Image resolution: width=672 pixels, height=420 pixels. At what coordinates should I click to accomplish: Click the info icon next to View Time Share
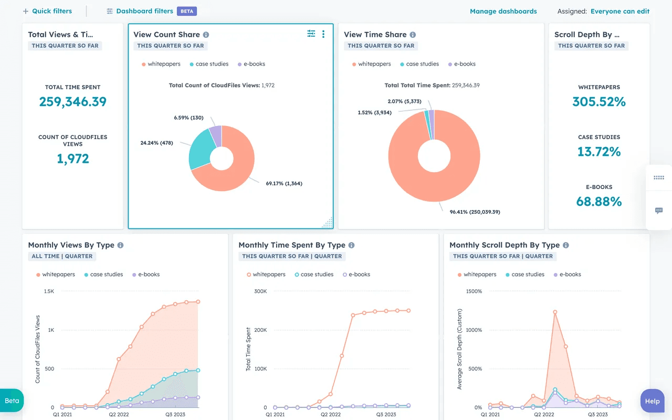[413, 35]
